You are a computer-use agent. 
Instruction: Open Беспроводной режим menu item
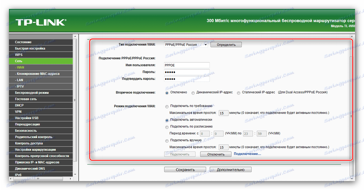(x=41, y=93)
